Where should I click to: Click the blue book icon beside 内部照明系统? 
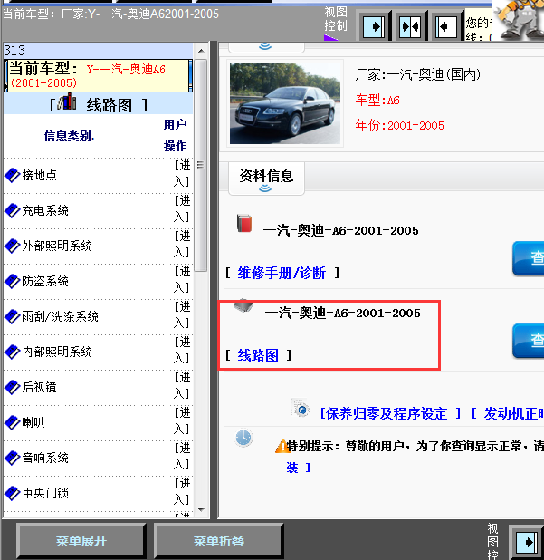tap(12, 352)
